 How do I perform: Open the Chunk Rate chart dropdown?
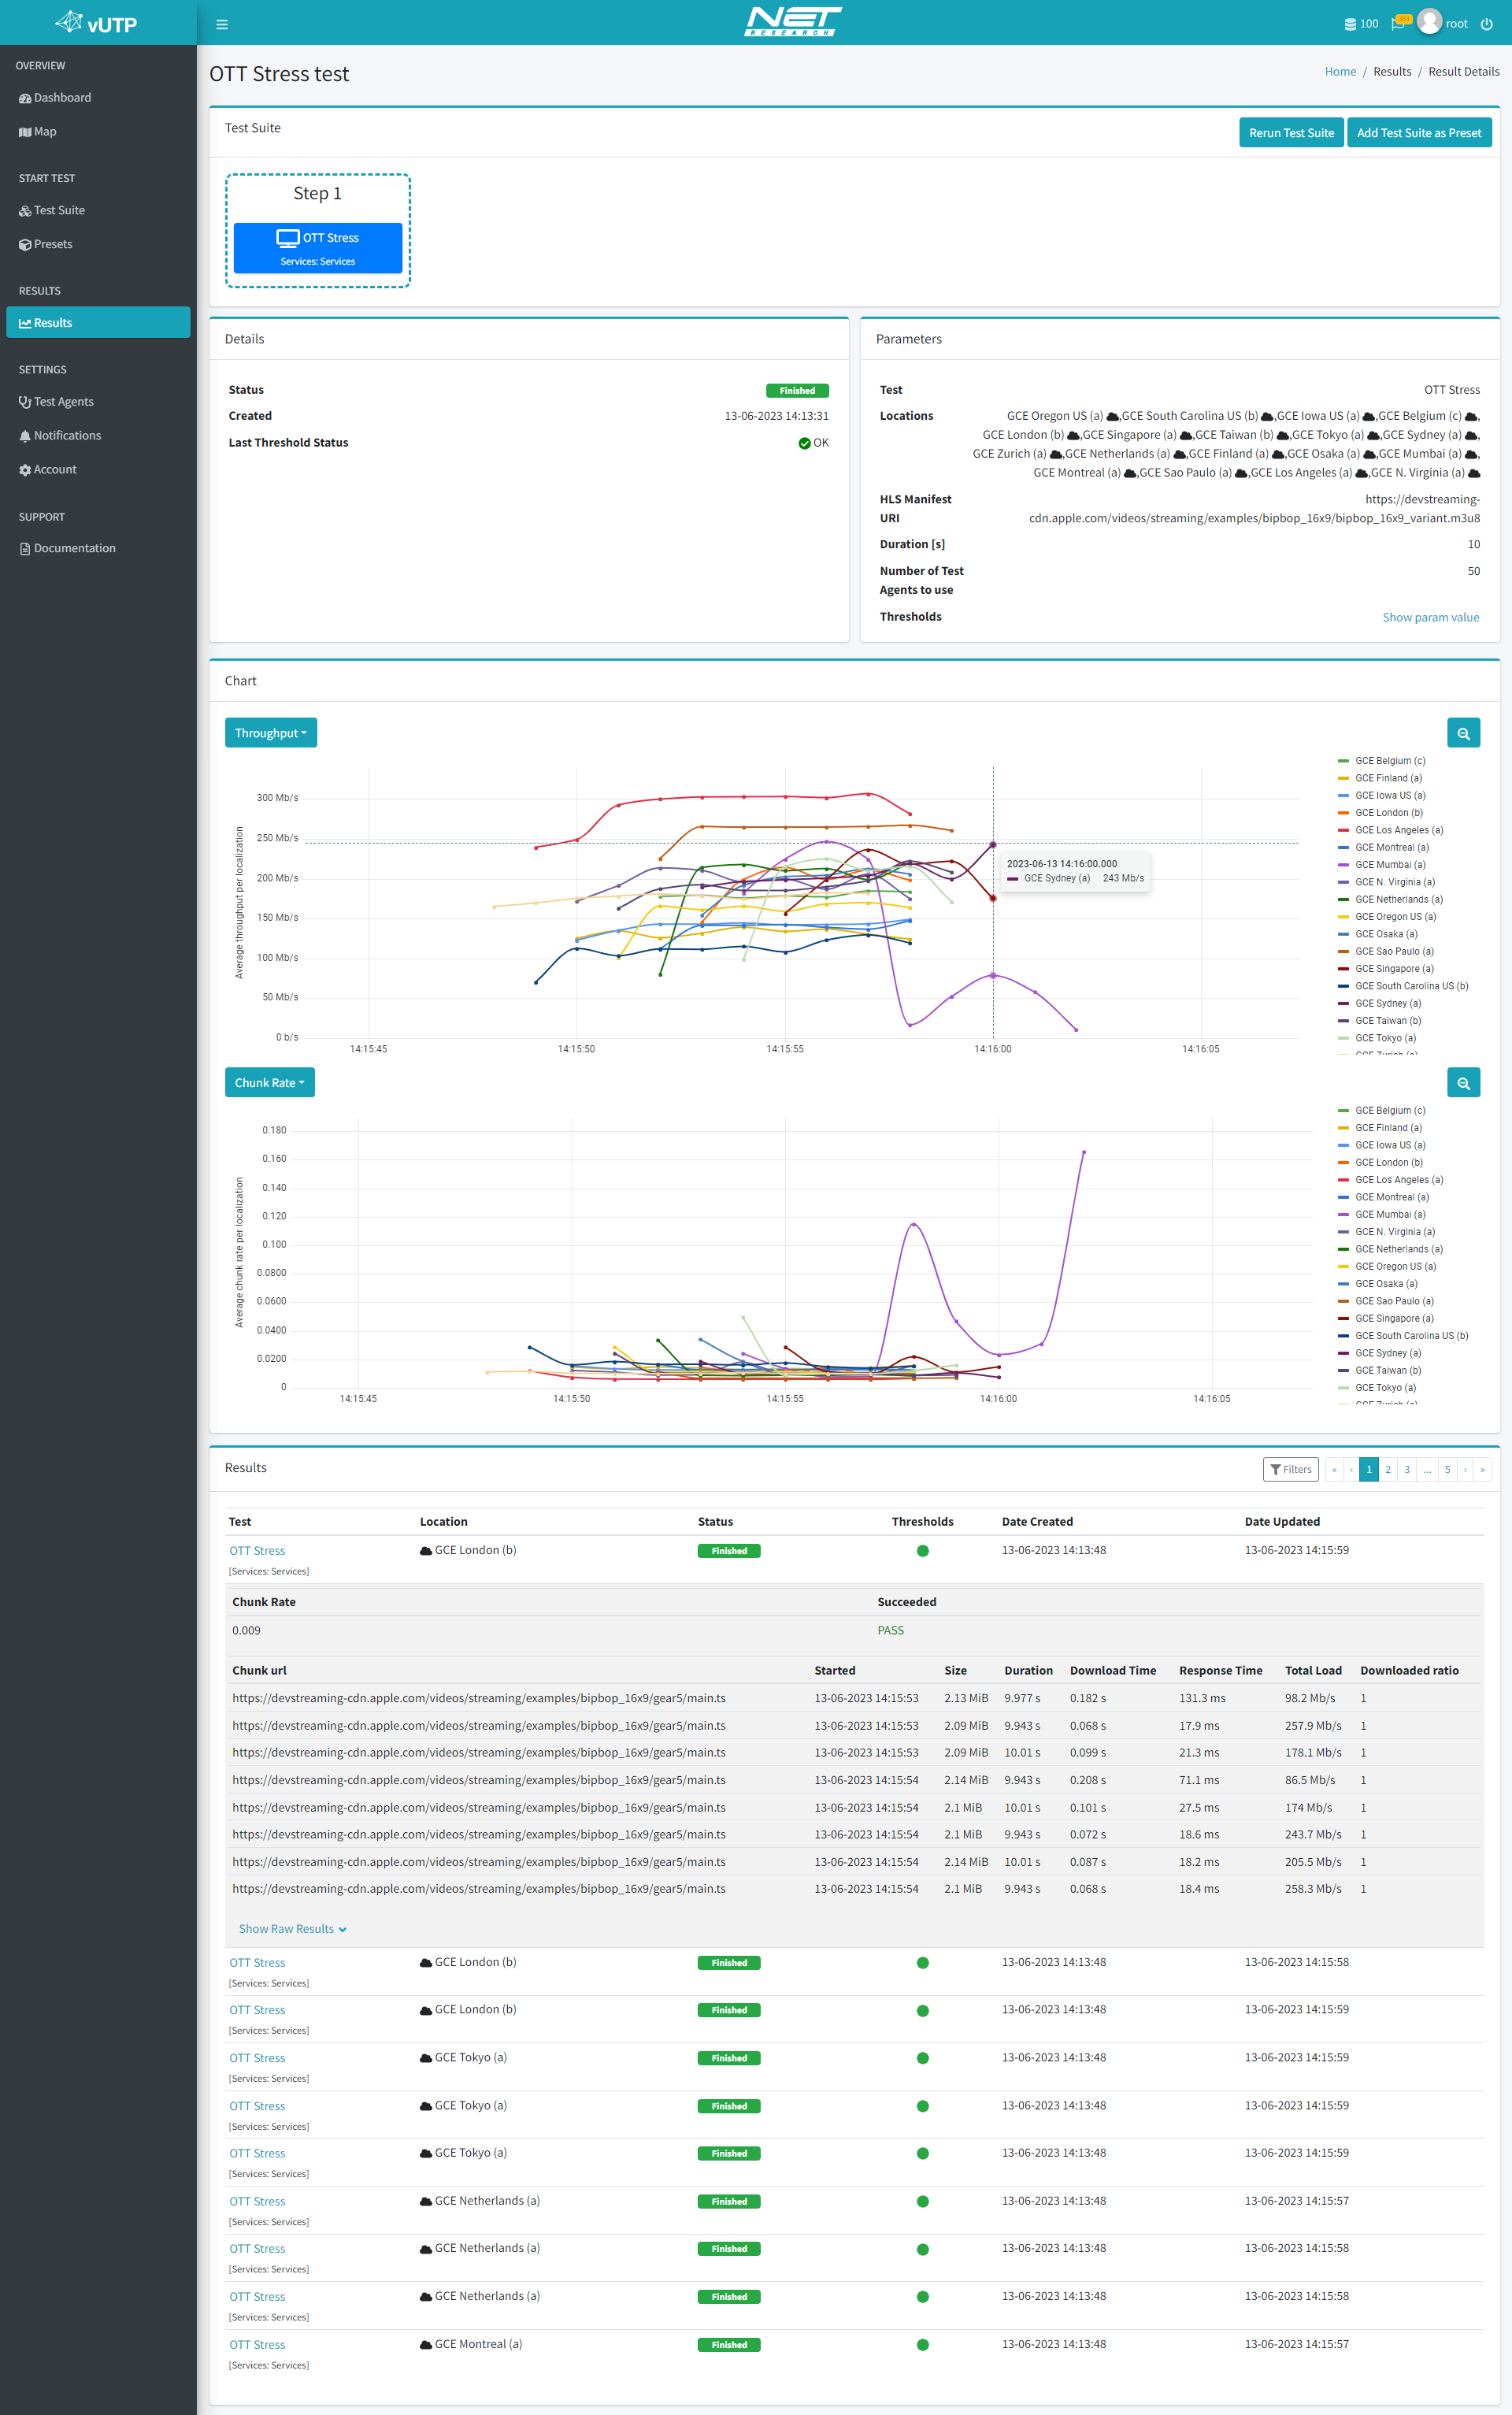(x=270, y=1083)
